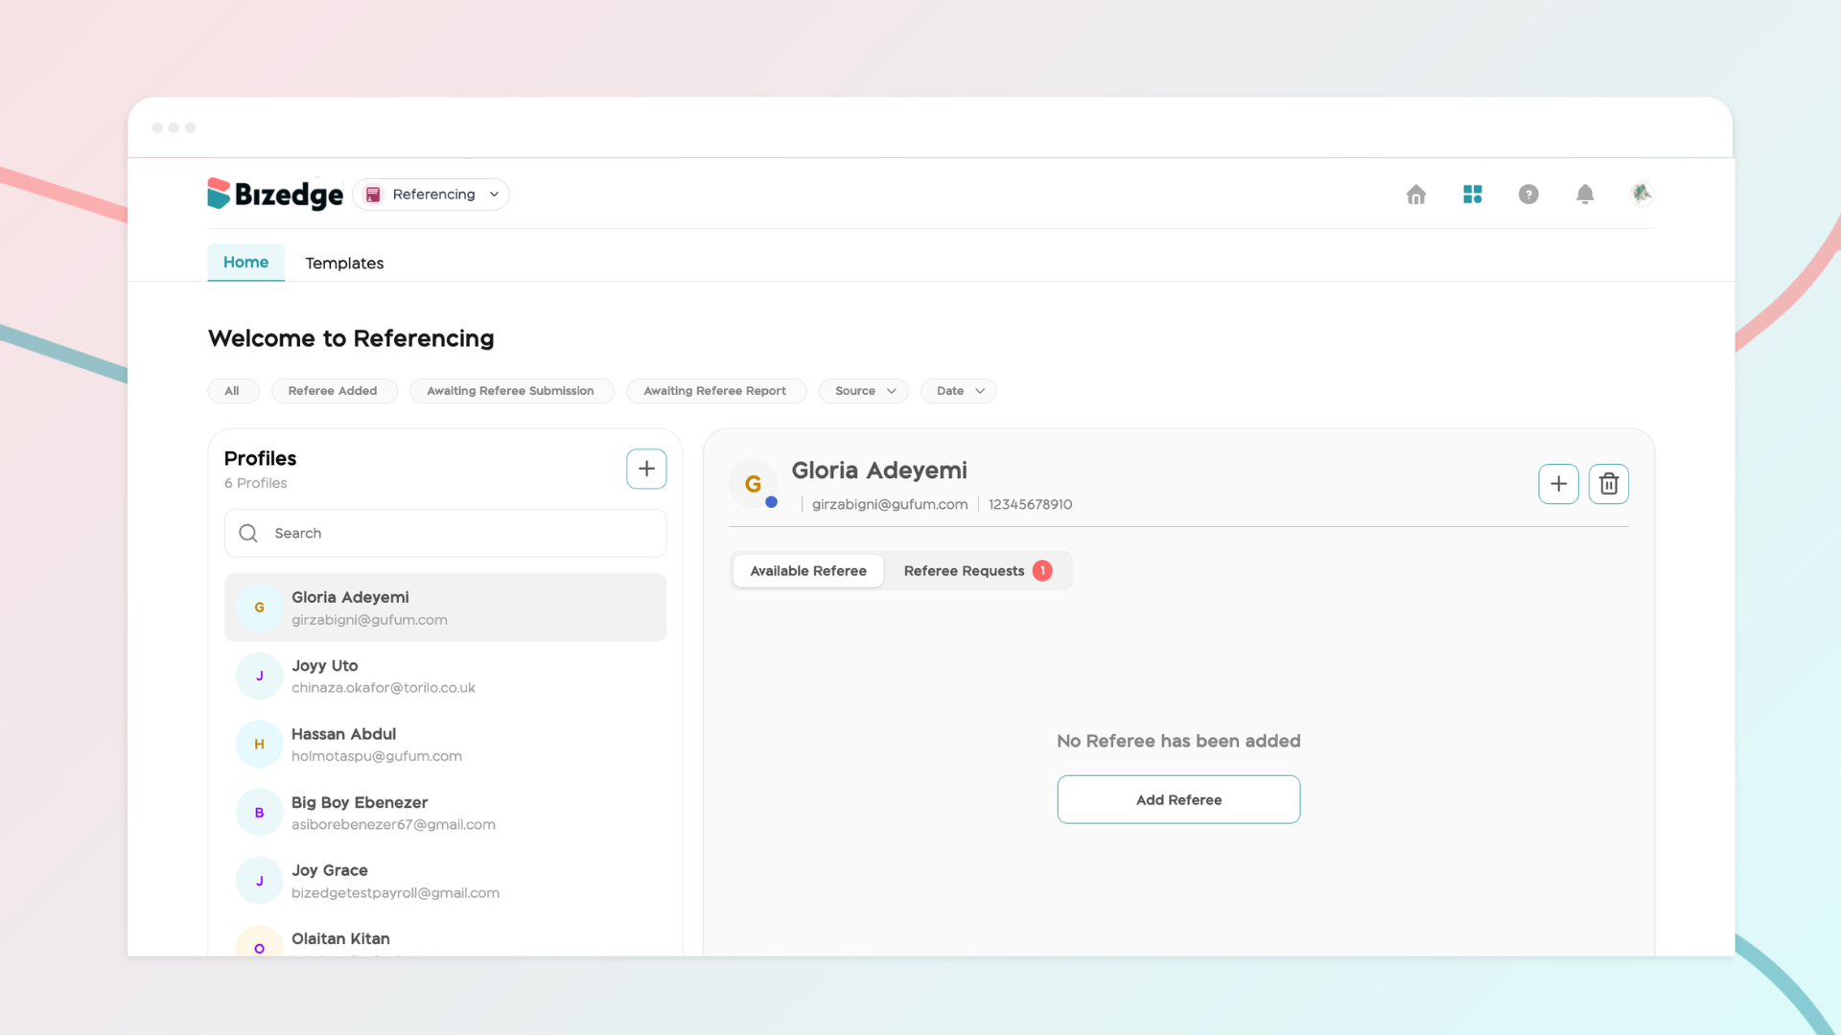Switch to the Home tab
Viewport: 1841px width, 1035px height.
coord(246,262)
